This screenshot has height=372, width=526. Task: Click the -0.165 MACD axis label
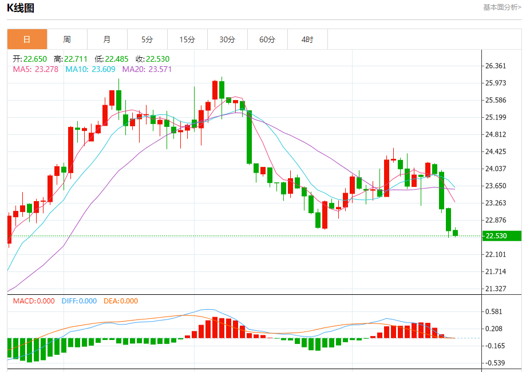pyautogui.click(x=495, y=346)
